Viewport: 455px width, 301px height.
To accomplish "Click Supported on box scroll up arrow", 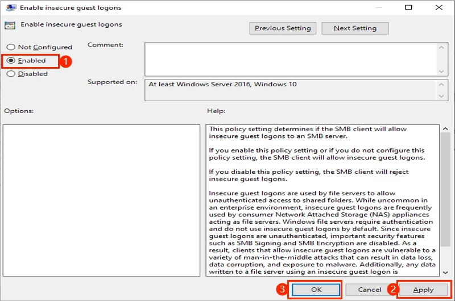I will pos(441,85).
